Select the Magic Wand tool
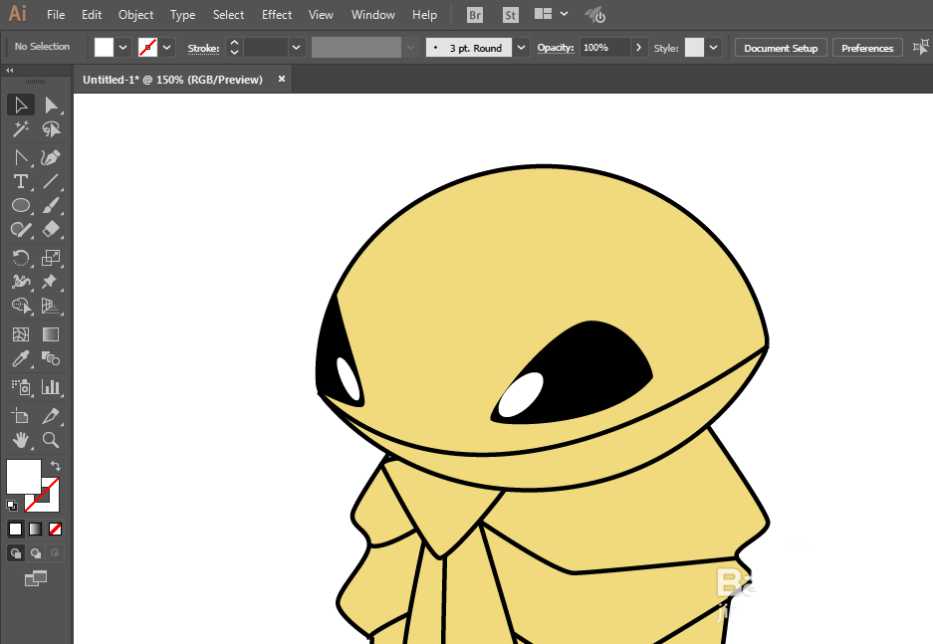This screenshot has width=933, height=644. point(20,129)
